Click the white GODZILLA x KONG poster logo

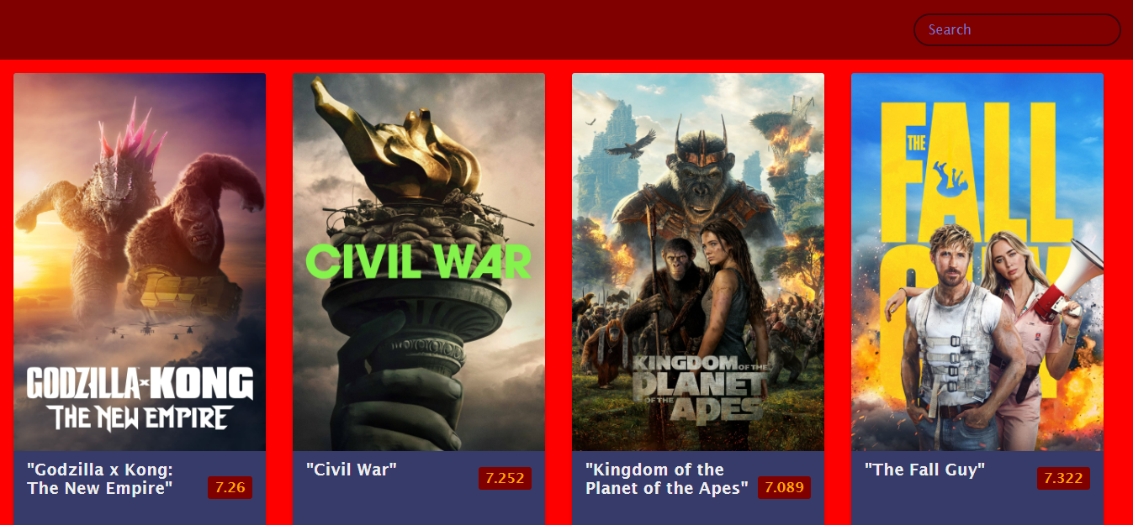(140, 397)
